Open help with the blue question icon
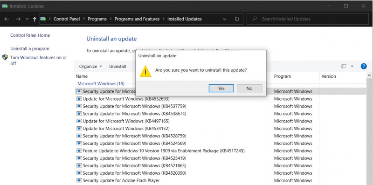Screen dimensions: 373x185 click(364, 66)
